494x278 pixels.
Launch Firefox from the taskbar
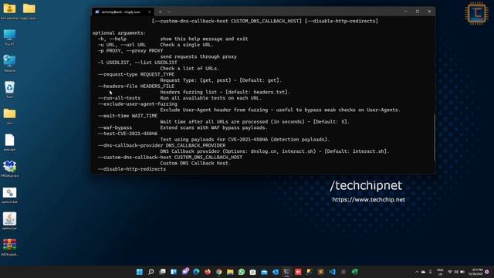(x=208, y=272)
